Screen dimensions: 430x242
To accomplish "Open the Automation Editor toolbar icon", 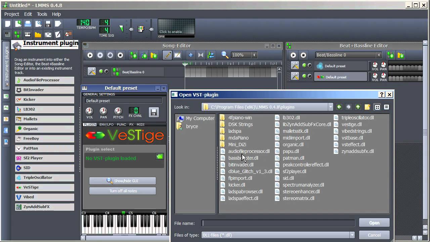I will 38,34.
